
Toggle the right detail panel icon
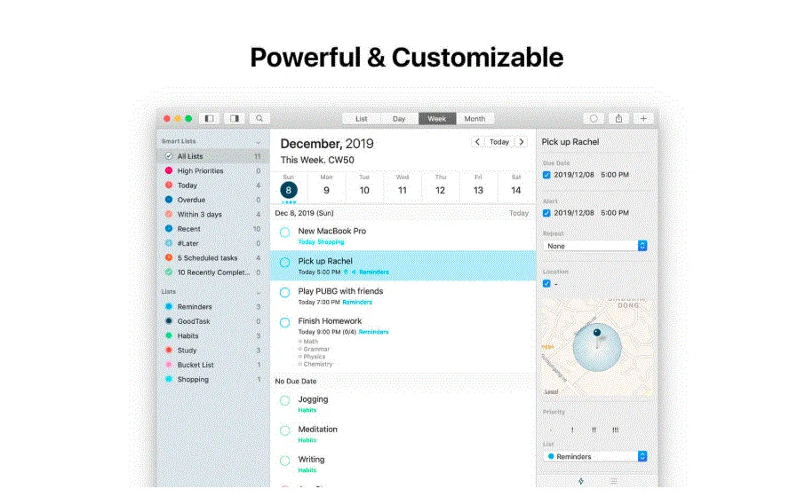pyautogui.click(x=234, y=118)
